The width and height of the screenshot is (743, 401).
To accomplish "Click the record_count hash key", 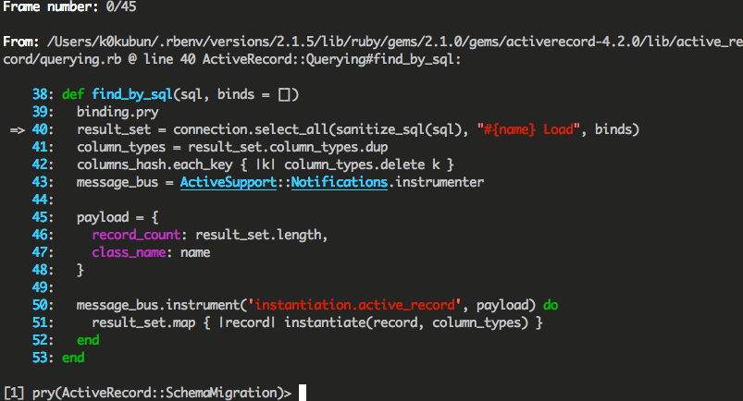I will [135, 235].
